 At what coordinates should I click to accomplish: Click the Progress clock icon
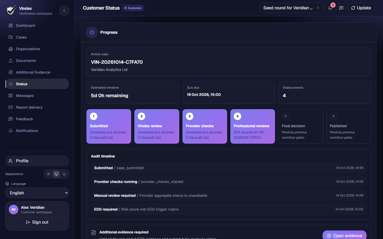(x=92, y=32)
